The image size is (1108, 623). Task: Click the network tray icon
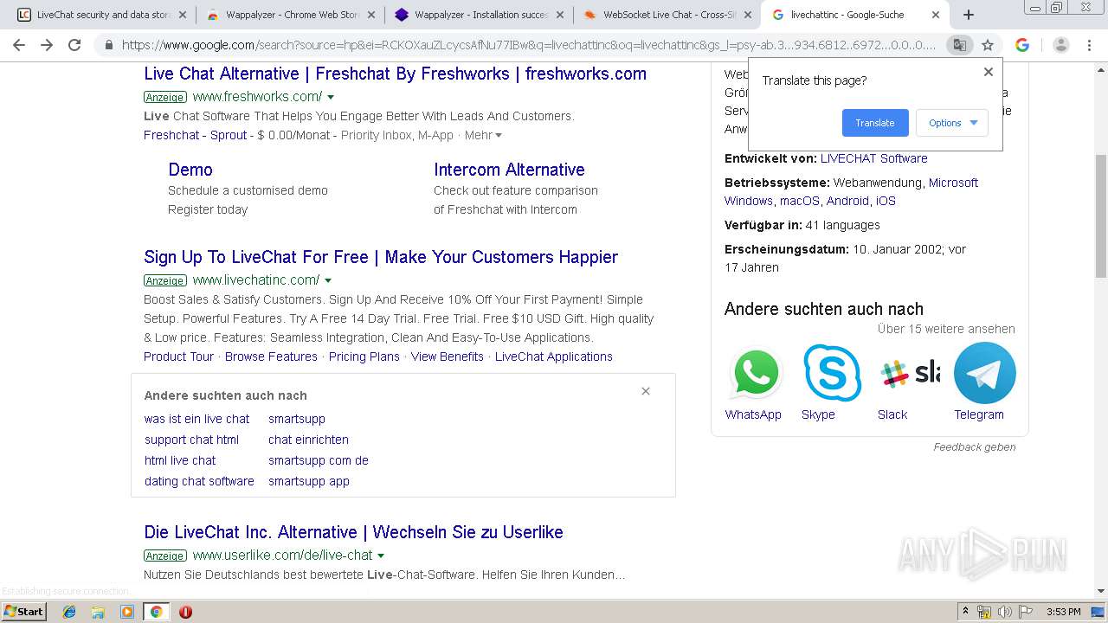point(984,612)
